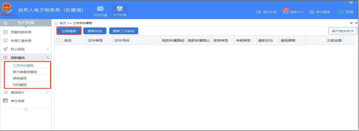Open 预缴纳税申报 in the sidebar

coord(21,32)
